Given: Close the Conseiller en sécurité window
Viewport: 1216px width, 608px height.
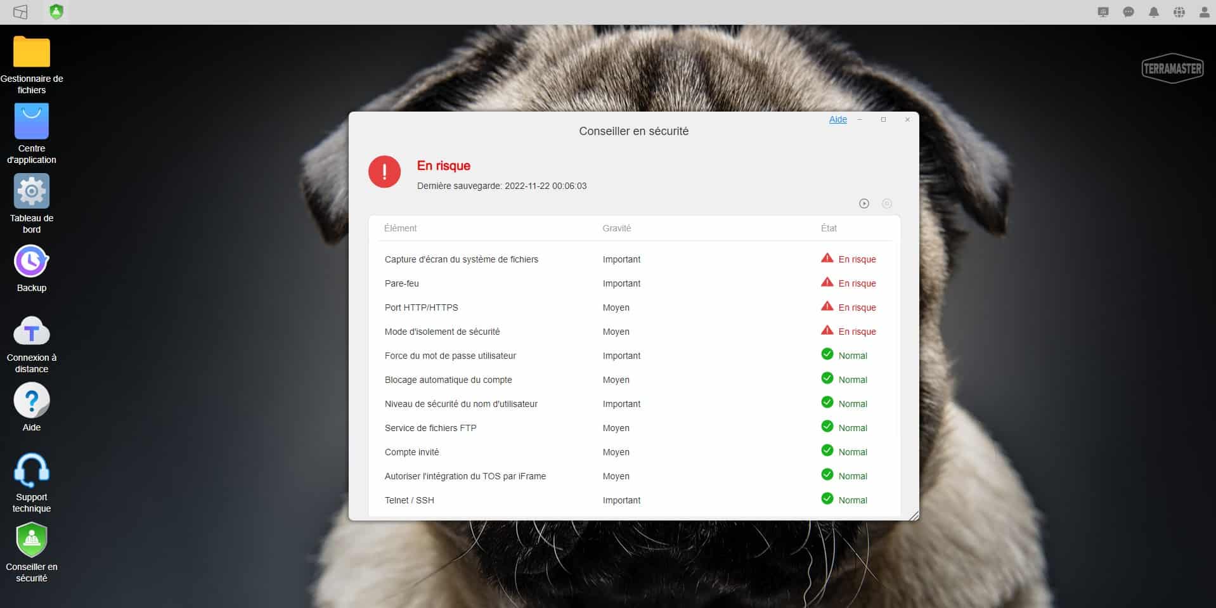Looking at the screenshot, I should [x=907, y=119].
